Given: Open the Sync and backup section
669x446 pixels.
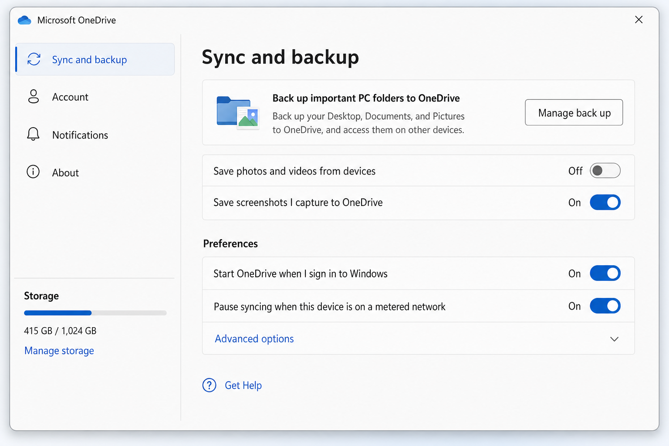Looking at the screenshot, I should 95,59.
